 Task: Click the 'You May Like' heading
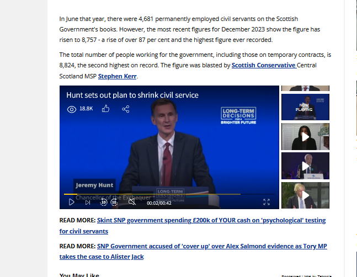point(79,275)
